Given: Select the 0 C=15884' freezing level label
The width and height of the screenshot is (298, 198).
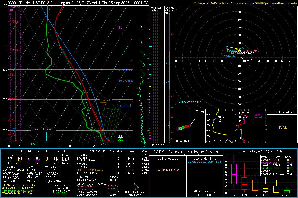Looking at the screenshot, I should [x=125, y=106].
